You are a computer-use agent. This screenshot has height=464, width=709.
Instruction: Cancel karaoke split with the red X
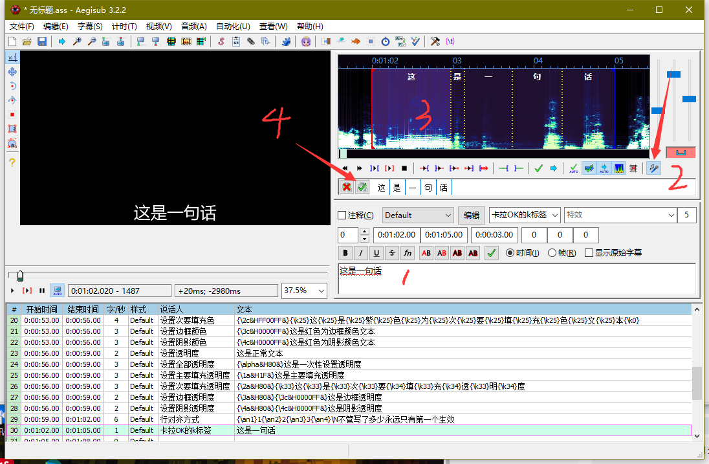[347, 187]
